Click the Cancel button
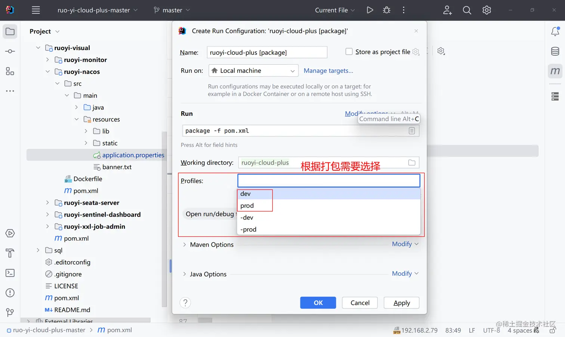The width and height of the screenshot is (565, 337). [x=360, y=303]
